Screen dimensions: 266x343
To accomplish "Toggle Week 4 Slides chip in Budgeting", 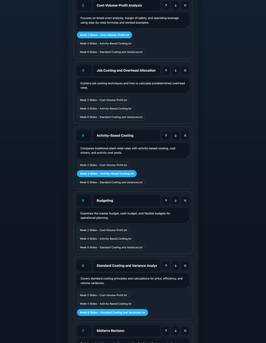I will (x=105, y=239).
